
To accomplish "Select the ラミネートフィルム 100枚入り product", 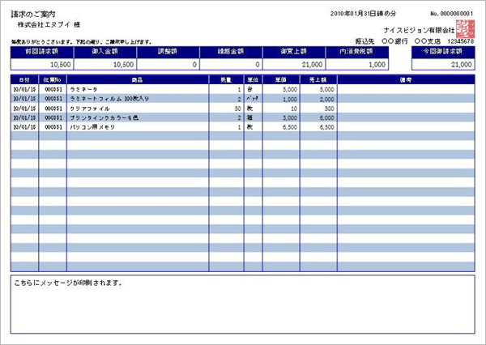I will click(109, 99).
